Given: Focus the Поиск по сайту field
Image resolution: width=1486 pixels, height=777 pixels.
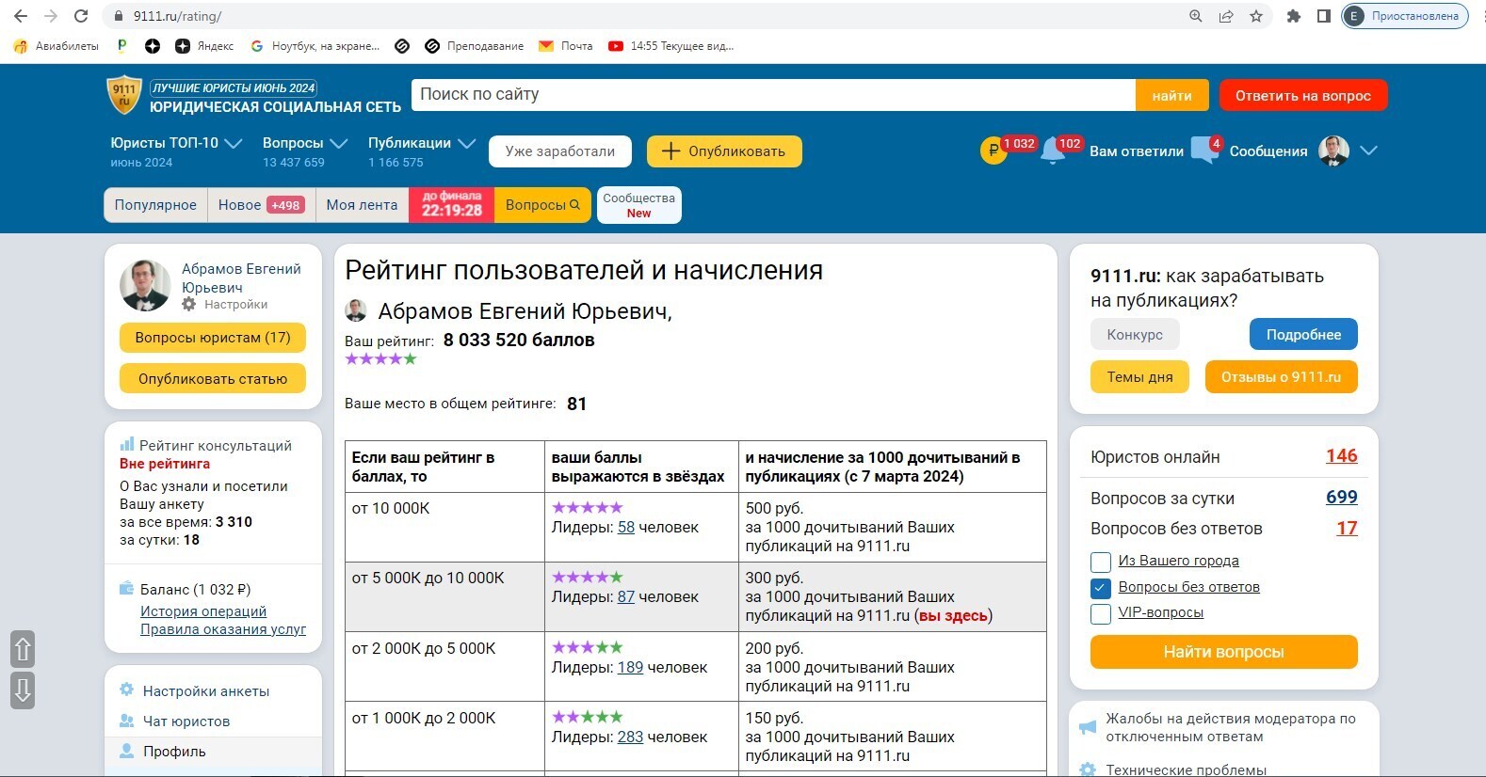Looking at the screenshot, I should pyautogui.click(x=773, y=95).
